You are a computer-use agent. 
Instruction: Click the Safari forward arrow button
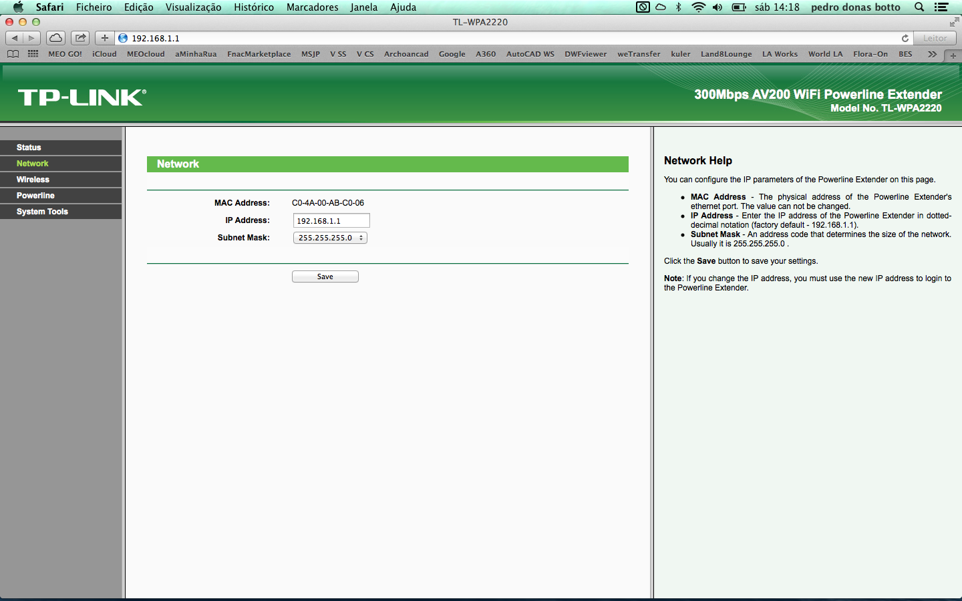pyautogui.click(x=31, y=38)
